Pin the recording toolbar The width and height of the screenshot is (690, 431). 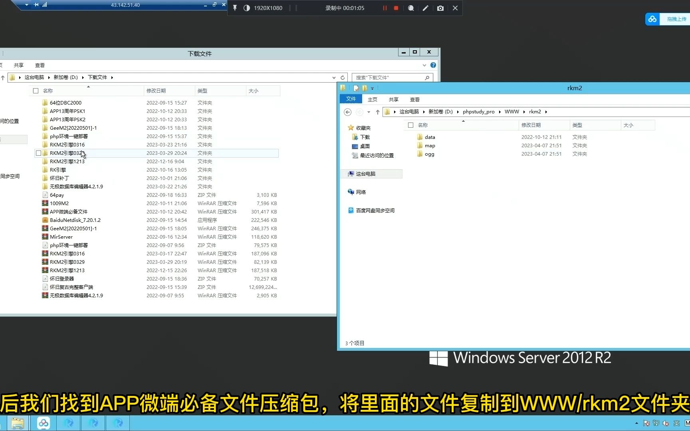point(235,8)
